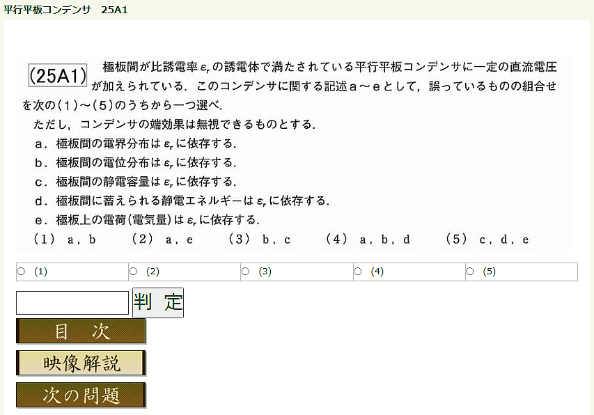Screen dimensions: 594x415
Task: Click statement e about 電荷(電気量)
Action: coord(146,220)
